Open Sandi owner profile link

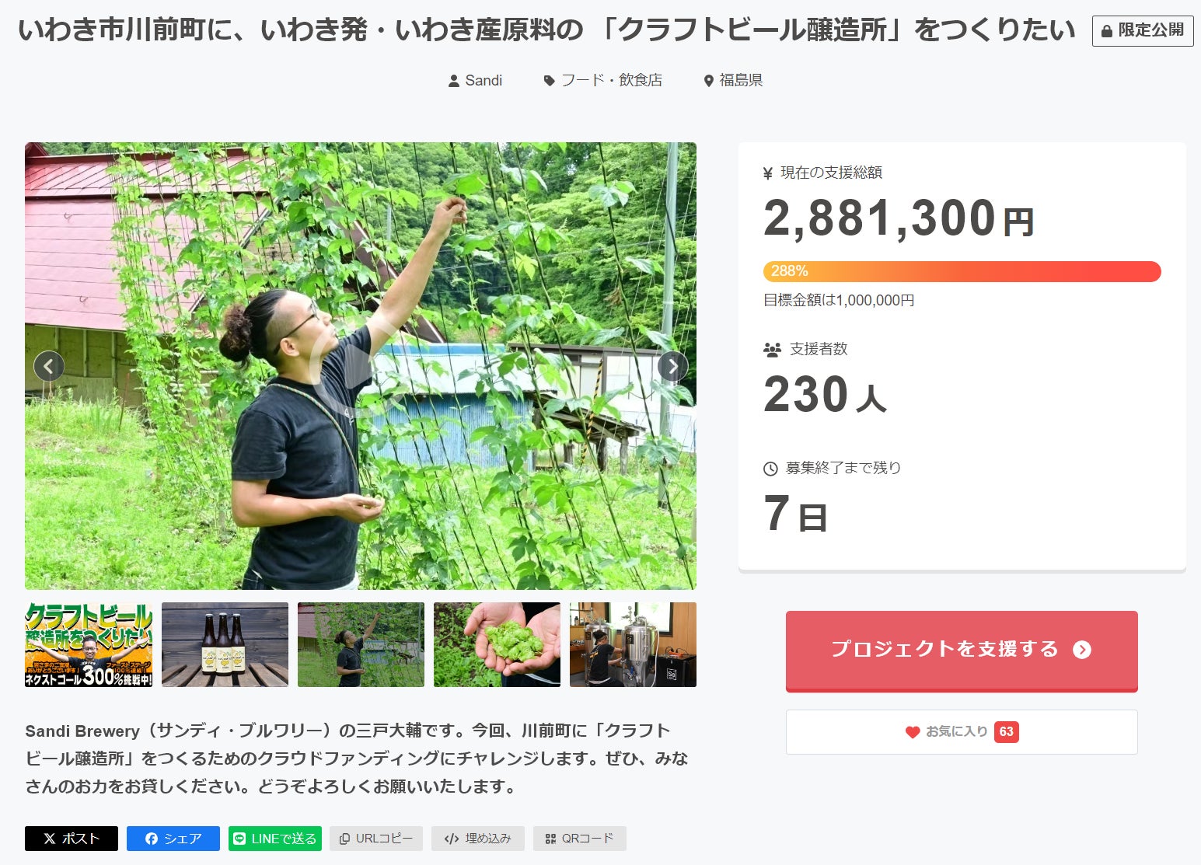click(x=476, y=81)
